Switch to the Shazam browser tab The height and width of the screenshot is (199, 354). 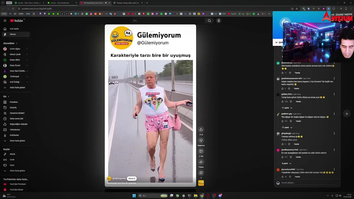(128, 3)
